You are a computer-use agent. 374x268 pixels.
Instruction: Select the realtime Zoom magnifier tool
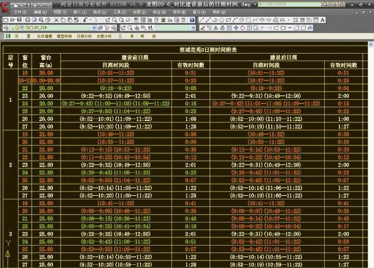(x=114, y=20)
